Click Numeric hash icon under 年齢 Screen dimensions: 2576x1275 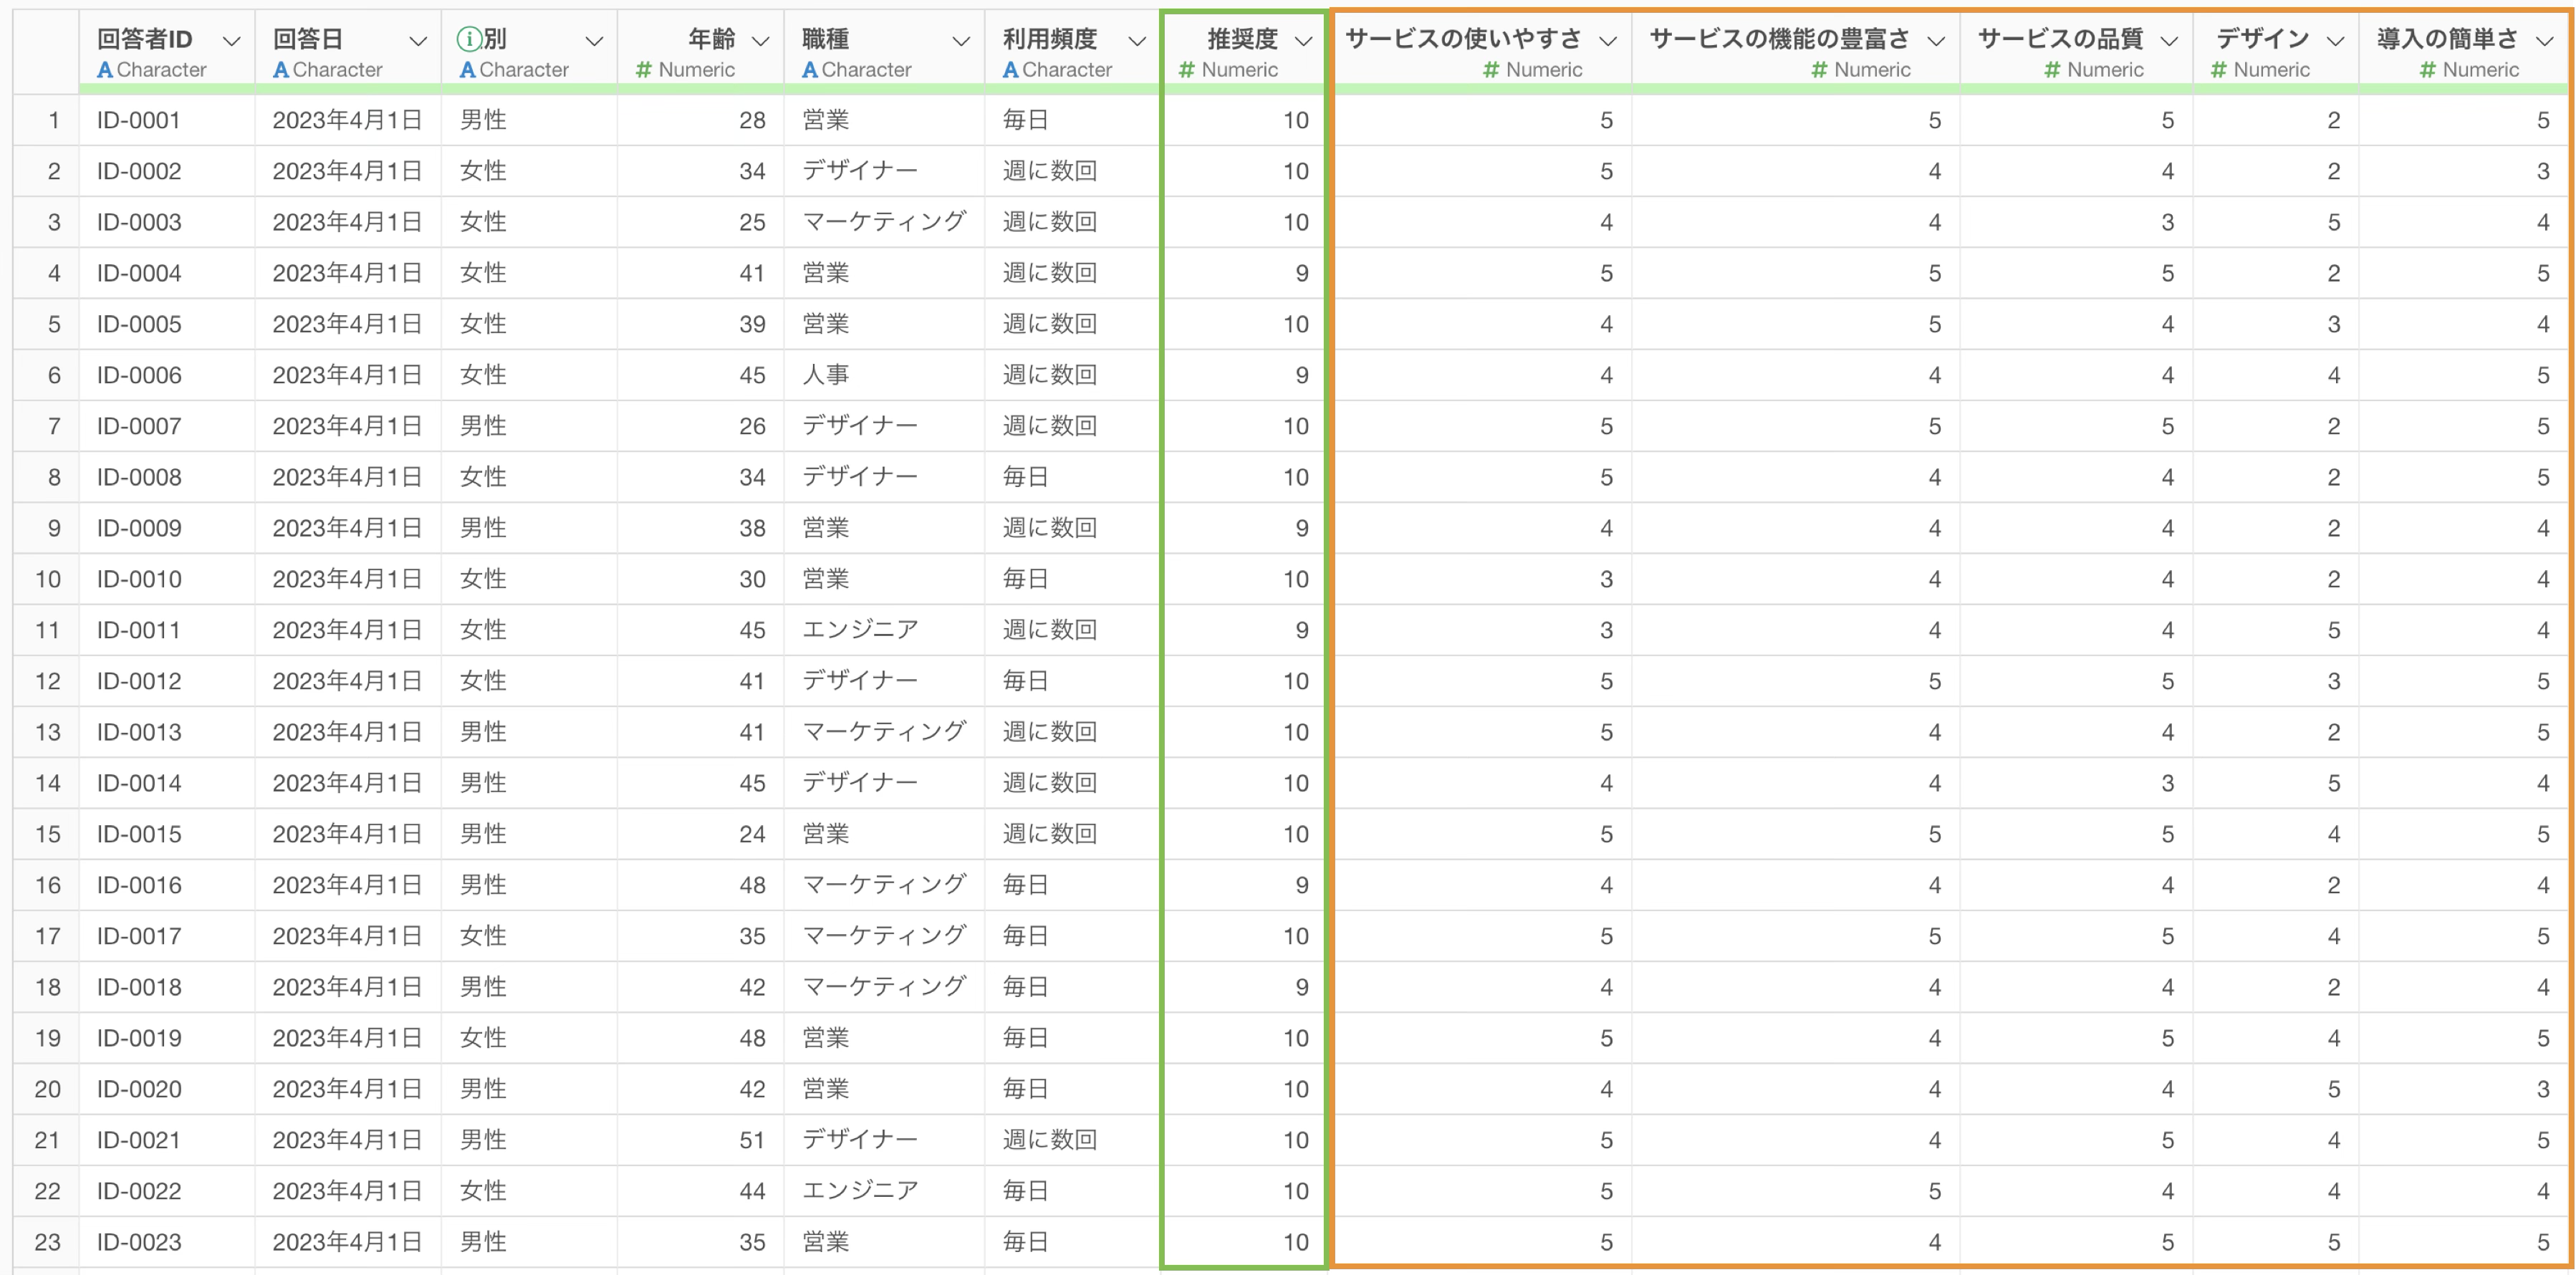(644, 70)
